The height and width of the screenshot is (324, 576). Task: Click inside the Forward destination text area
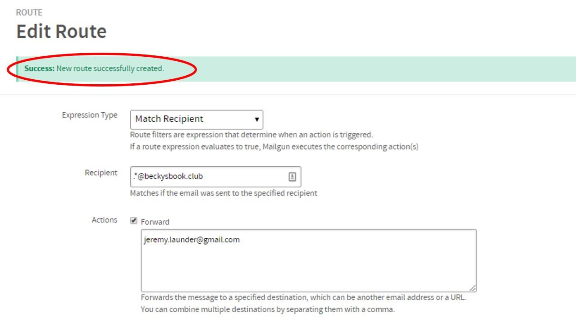(x=308, y=260)
